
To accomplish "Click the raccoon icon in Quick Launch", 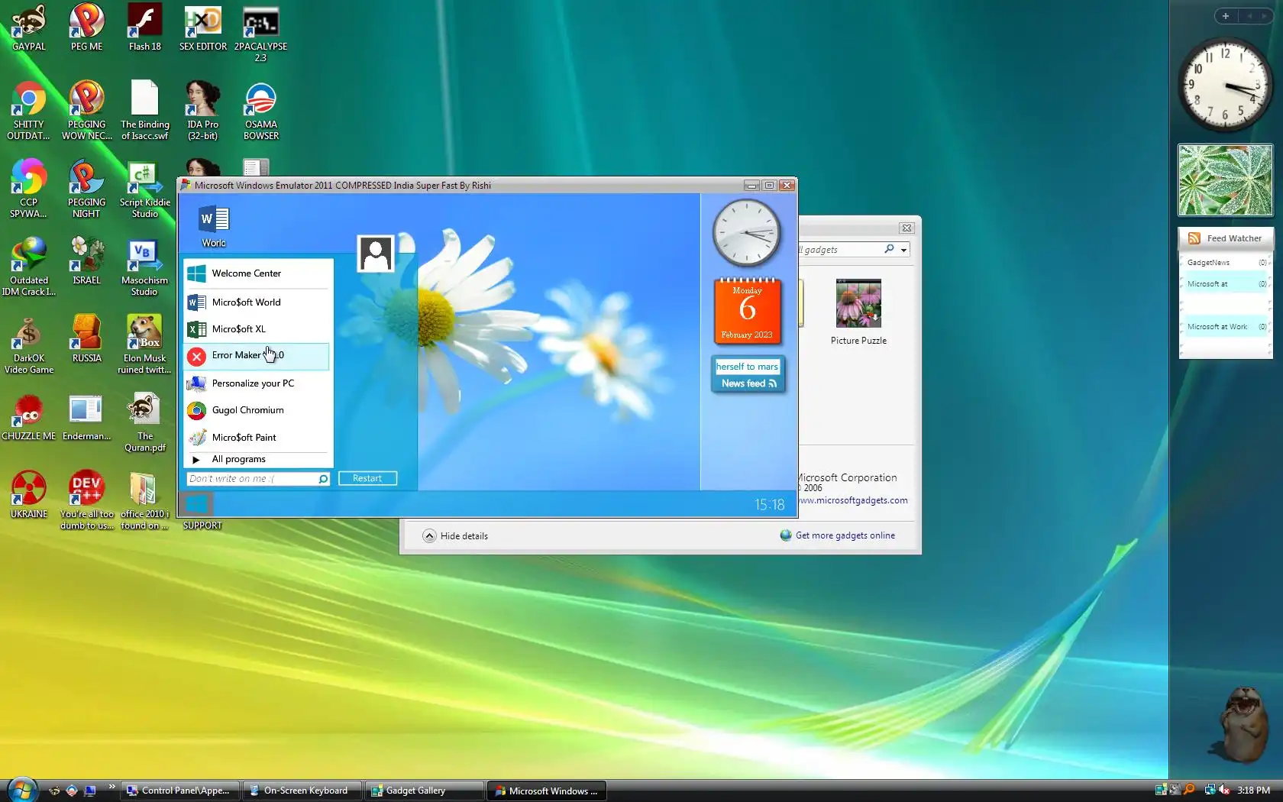I will tap(54, 791).
